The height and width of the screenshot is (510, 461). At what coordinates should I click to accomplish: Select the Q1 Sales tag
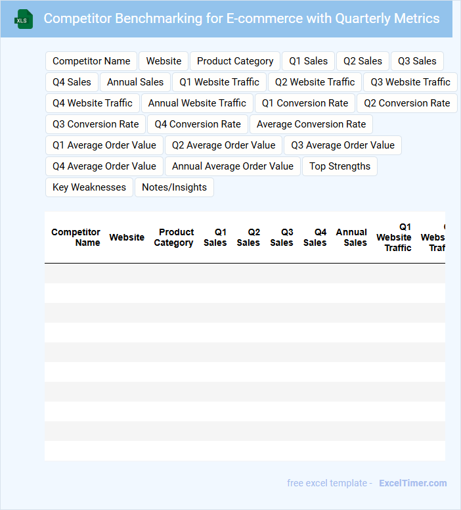coord(308,61)
